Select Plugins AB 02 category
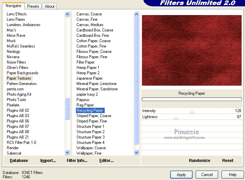 (18, 110)
